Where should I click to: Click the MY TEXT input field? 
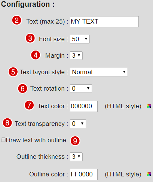point(104,22)
